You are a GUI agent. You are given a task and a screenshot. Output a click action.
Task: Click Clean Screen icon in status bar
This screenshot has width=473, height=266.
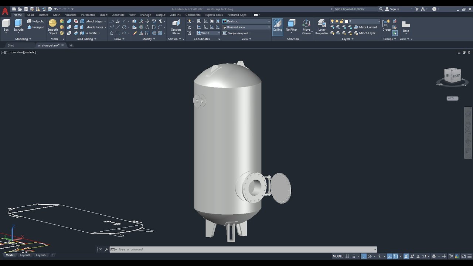pos(463,256)
